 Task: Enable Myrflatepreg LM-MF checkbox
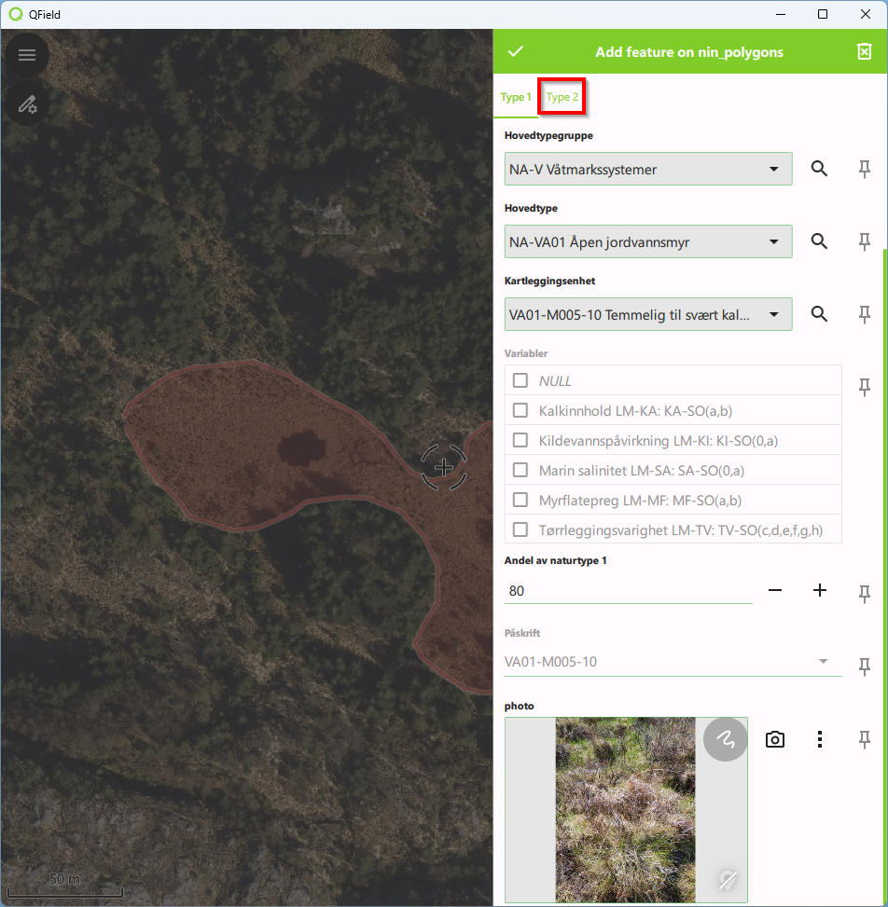click(x=520, y=500)
